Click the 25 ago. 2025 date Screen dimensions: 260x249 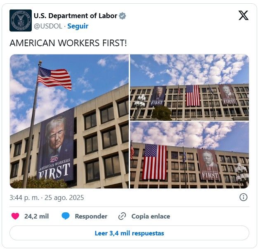[64, 197]
